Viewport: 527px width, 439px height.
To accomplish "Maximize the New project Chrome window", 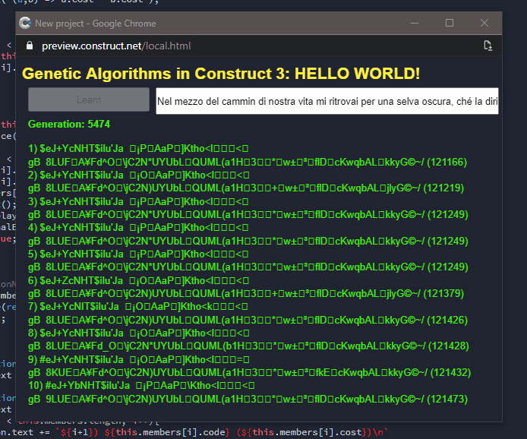I will pos(450,23).
